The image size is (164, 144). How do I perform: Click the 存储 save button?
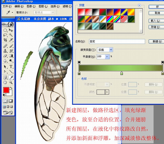click(156, 27)
